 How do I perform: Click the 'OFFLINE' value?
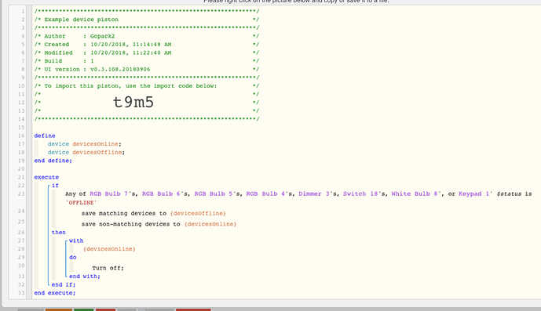pyautogui.click(x=81, y=203)
